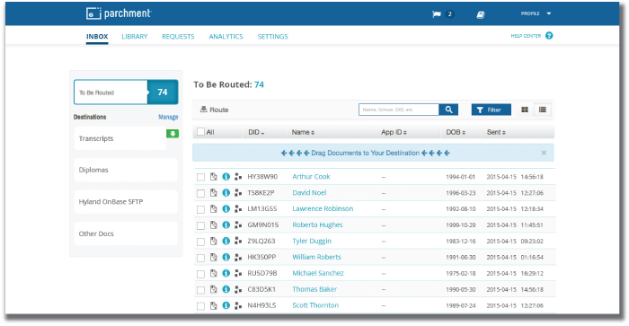This screenshot has width=629, height=326.
Task: Show info for Arthur Cook
Action: 226,176
